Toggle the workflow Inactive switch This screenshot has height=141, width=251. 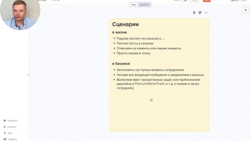click(x=185, y=0)
